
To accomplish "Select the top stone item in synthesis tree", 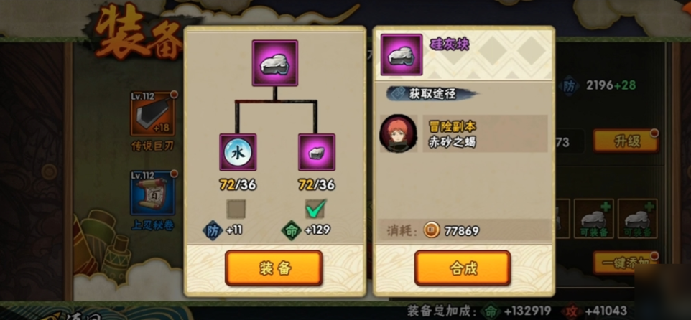I will click(275, 63).
